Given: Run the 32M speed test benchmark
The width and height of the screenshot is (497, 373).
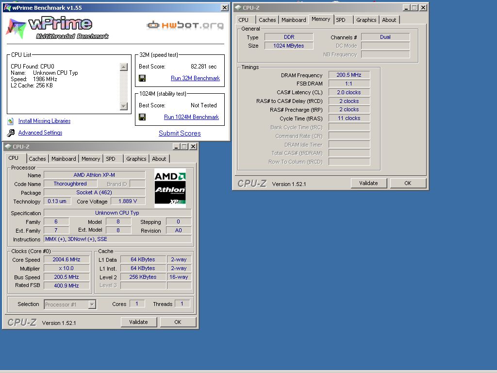Looking at the screenshot, I should pyautogui.click(x=195, y=78).
